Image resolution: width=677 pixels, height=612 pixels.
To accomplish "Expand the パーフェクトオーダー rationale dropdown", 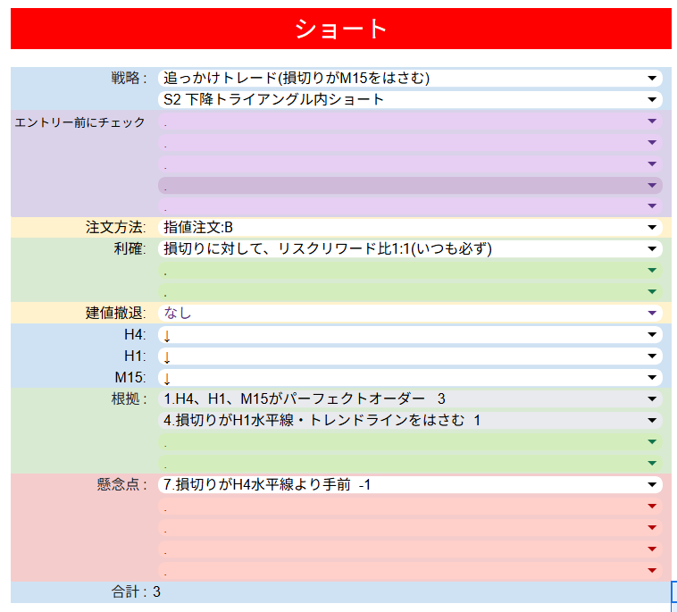I will (651, 399).
